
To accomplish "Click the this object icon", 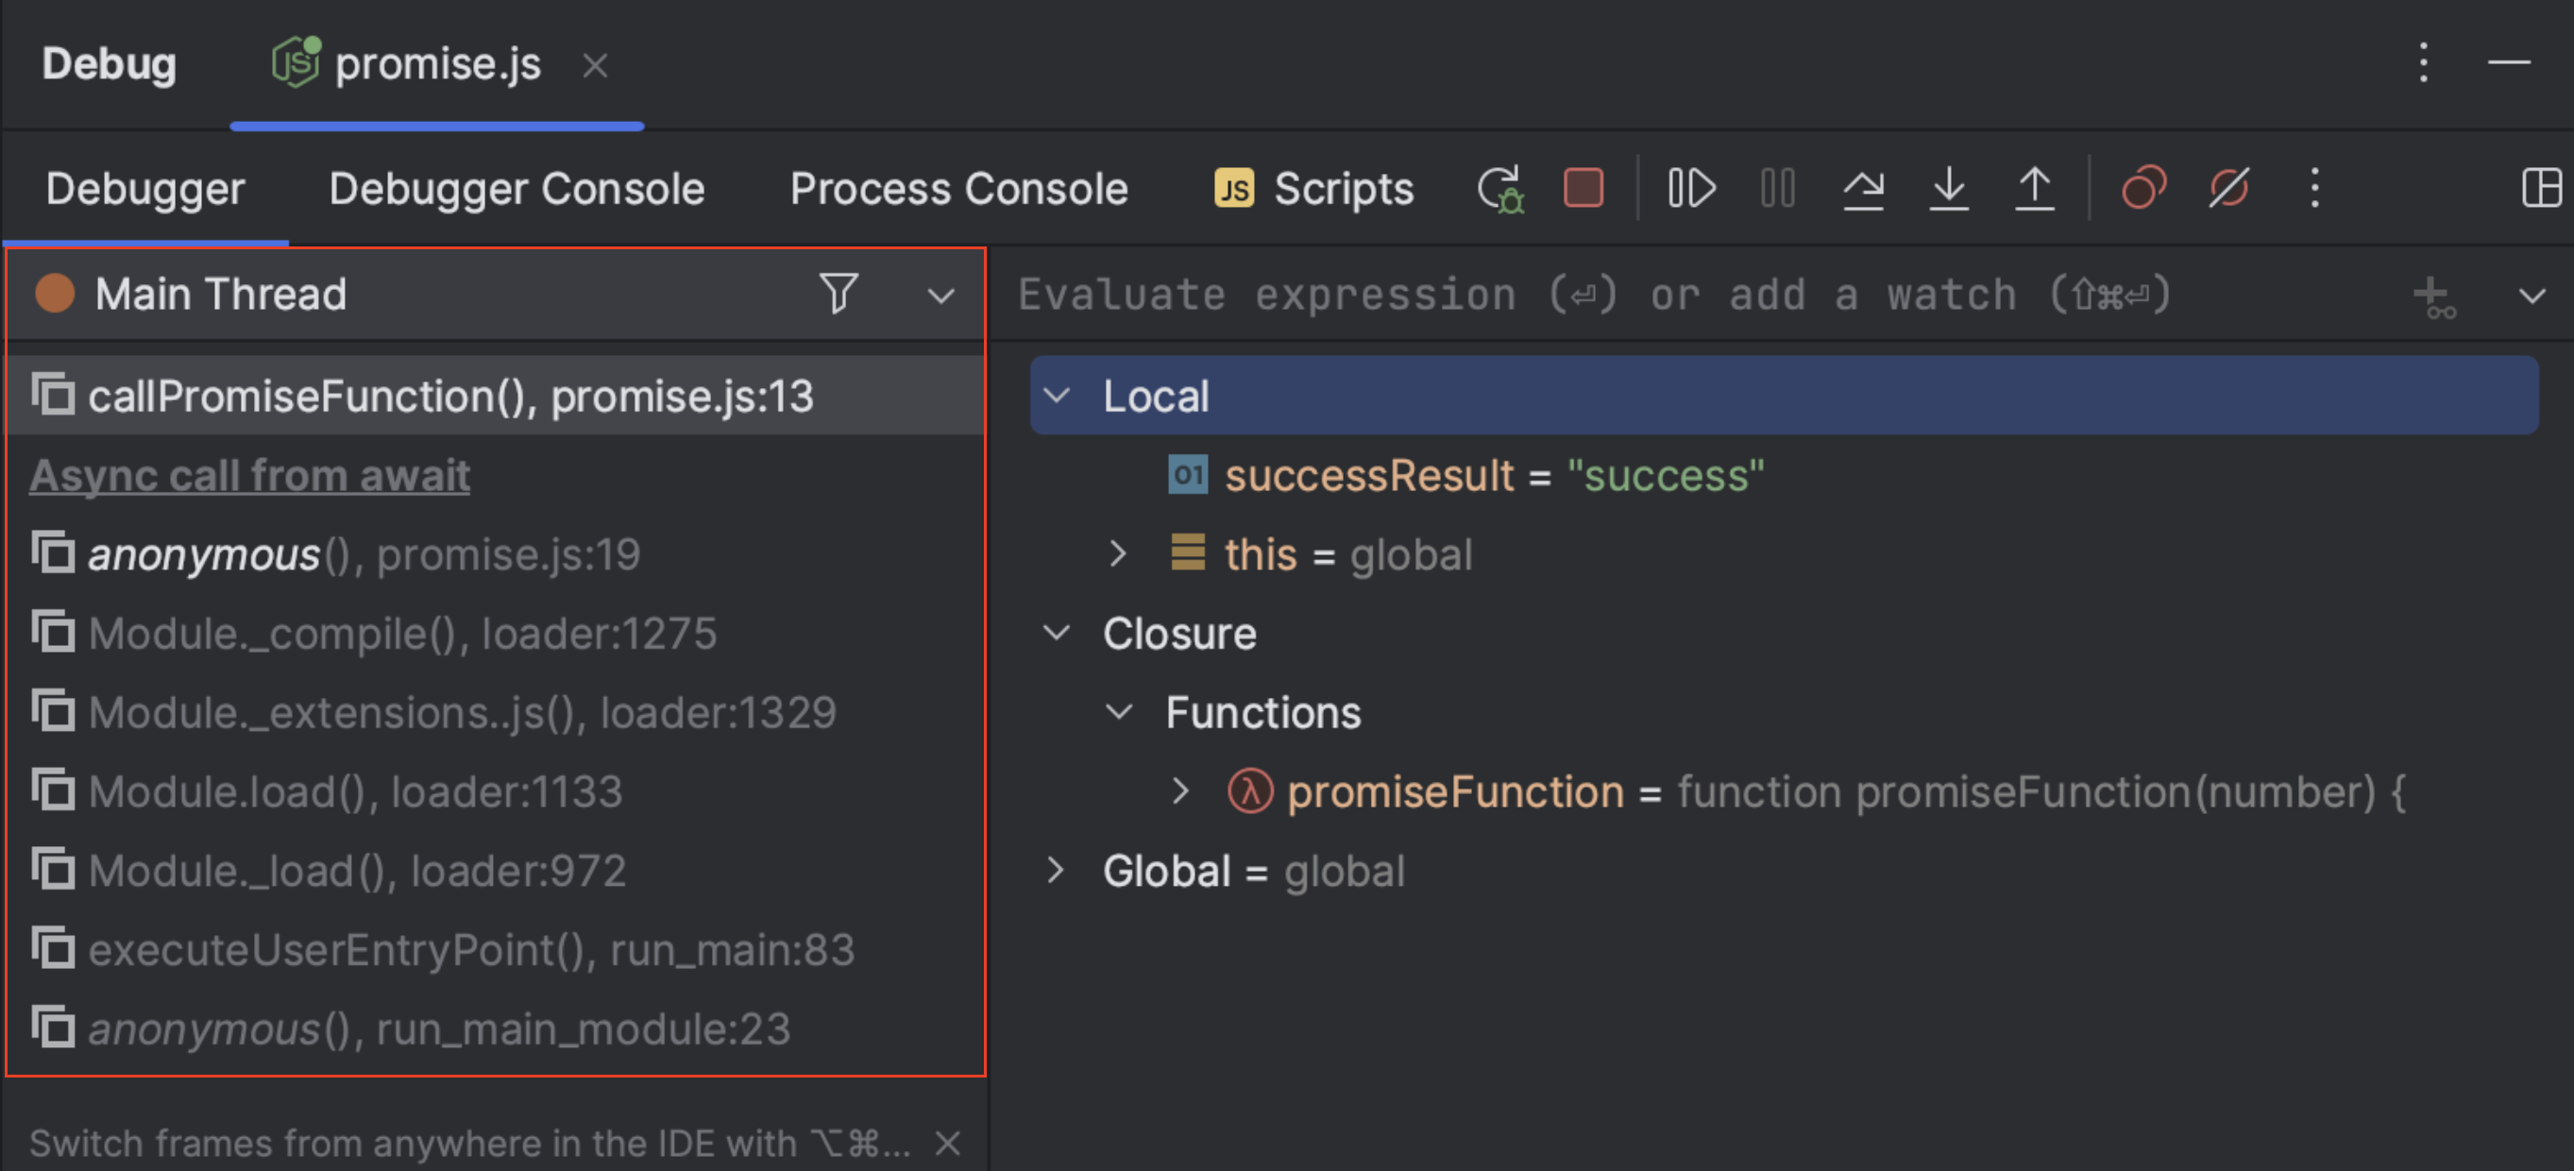I will point(1188,552).
